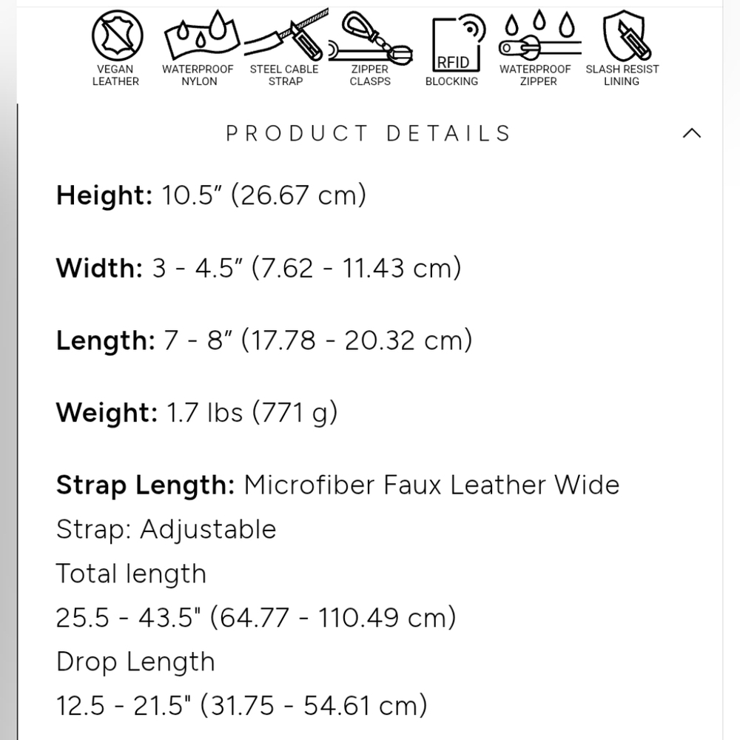Click the Strap: Adjustable text line
Image resolution: width=740 pixels, height=740 pixels.
(166, 529)
